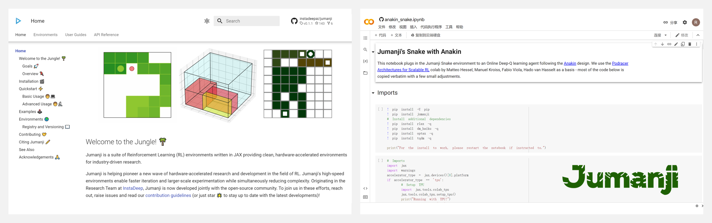This screenshot has width=712, height=223.
Task: Open Colab settings gear icon
Action: pyautogui.click(x=685, y=22)
